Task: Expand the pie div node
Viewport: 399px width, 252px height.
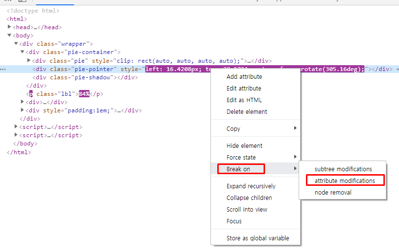Action: [x=29, y=60]
